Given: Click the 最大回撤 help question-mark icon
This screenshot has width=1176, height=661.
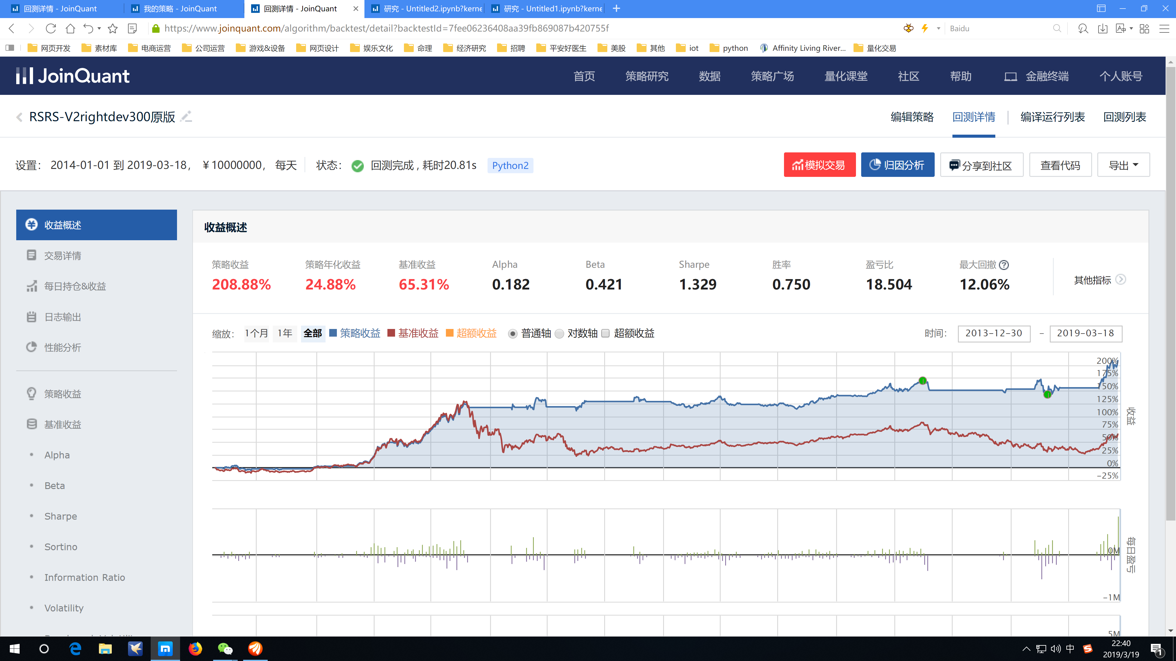Looking at the screenshot, I should [1004, 265].
